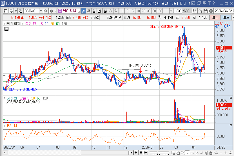Click the stop replay button
The image size is (234, 156).
tap(141, 153)
